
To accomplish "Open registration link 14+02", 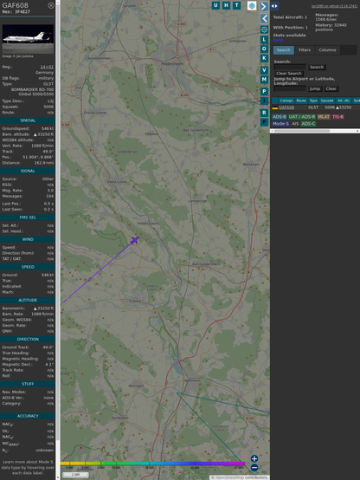I will pyautogui.click(x=47, y=67).
